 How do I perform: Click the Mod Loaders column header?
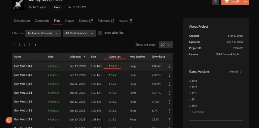point(137,57)
